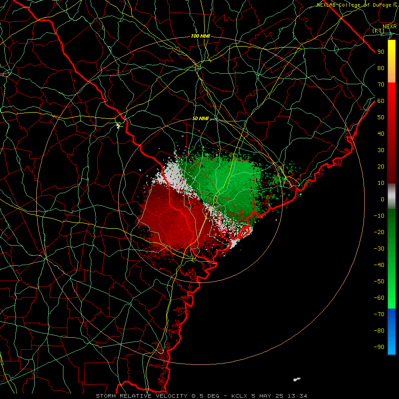Select the positive 80 scale label
Viewport: 399px width, 399px height.
(381, 68)
